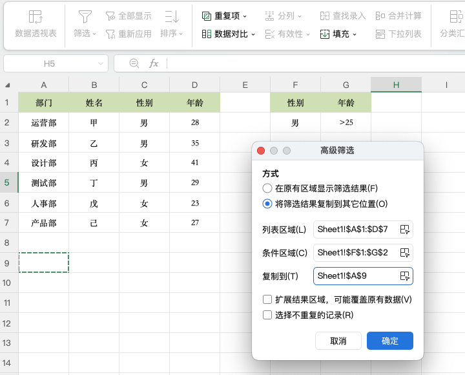This screenshot has width=465, height=375.
Task: Open the name box H5 dropdown
Action: point(101,63)
